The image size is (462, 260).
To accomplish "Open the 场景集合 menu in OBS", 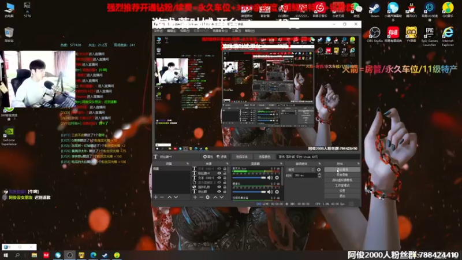I will [x=220, y=31].
